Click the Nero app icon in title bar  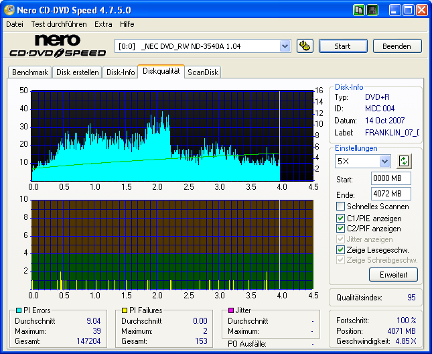click(x=9, y=10)
